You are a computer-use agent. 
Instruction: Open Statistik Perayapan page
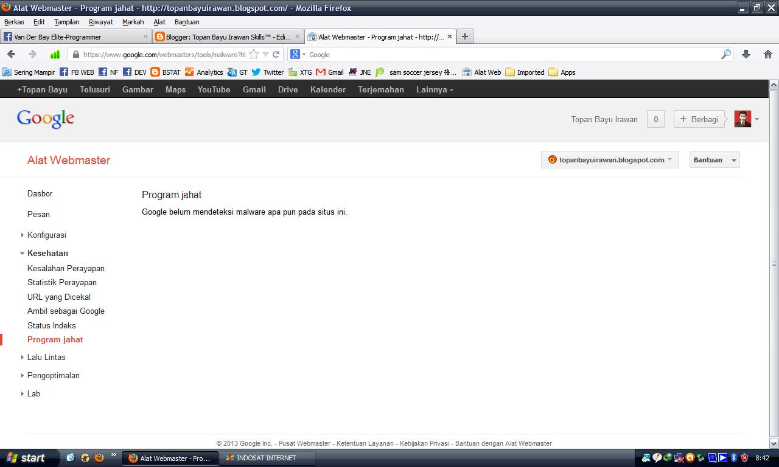(62, 282)
